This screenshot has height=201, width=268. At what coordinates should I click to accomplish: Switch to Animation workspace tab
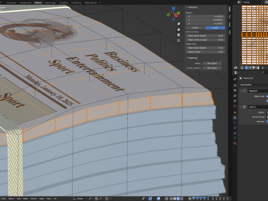tap(11, 3)
